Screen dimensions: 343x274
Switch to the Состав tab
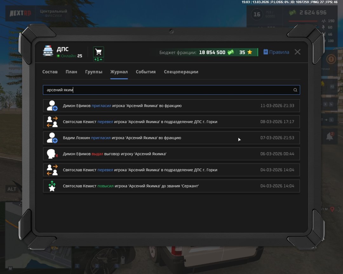50,72
